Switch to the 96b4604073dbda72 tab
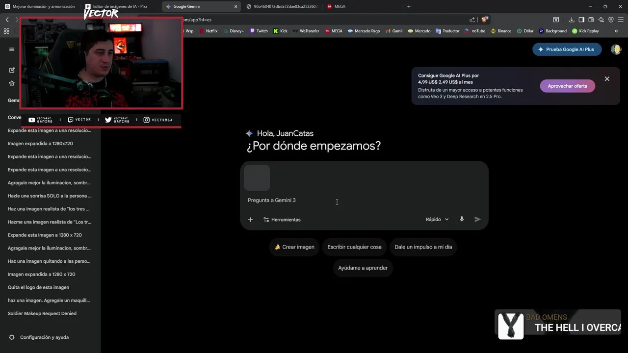 pos(282,6)
